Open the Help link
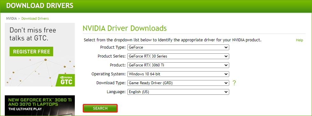The height and width of the screenshot is (116, 312). (300, 40)
